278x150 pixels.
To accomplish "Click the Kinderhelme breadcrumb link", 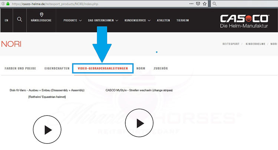I will point(255,44).
